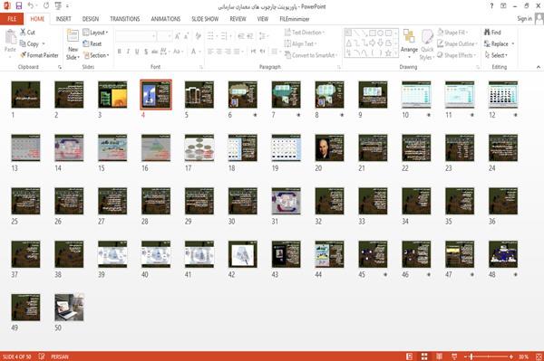Expand the Section dropdown
Viewport: 544px width, 361px height.
tap(96, 55)
